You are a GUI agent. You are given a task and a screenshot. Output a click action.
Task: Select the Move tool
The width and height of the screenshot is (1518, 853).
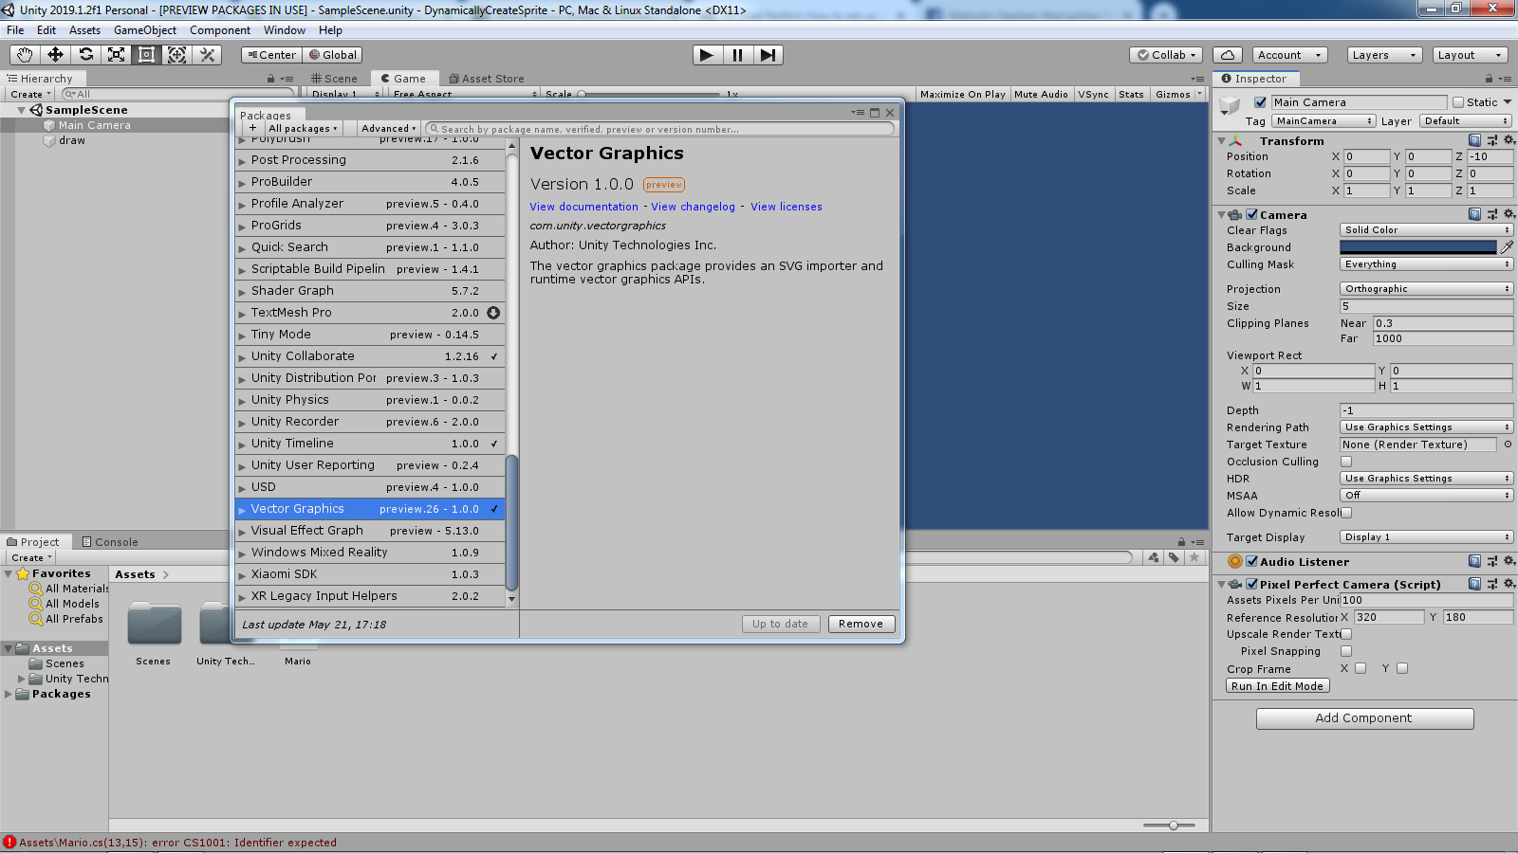55,54
